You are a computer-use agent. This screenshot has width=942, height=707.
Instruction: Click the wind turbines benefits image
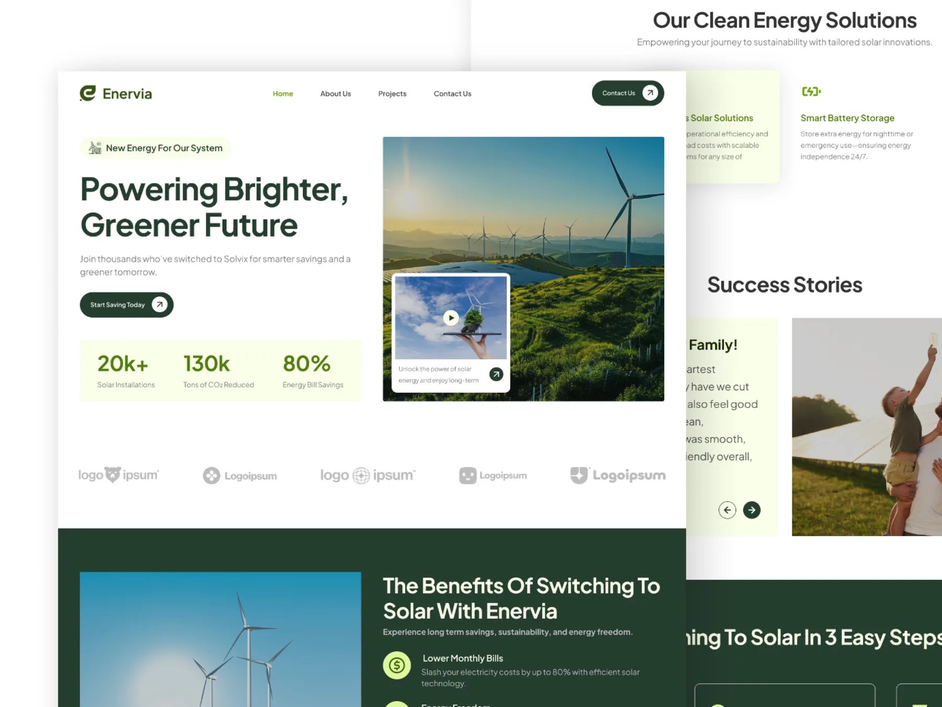coord(220,639)
